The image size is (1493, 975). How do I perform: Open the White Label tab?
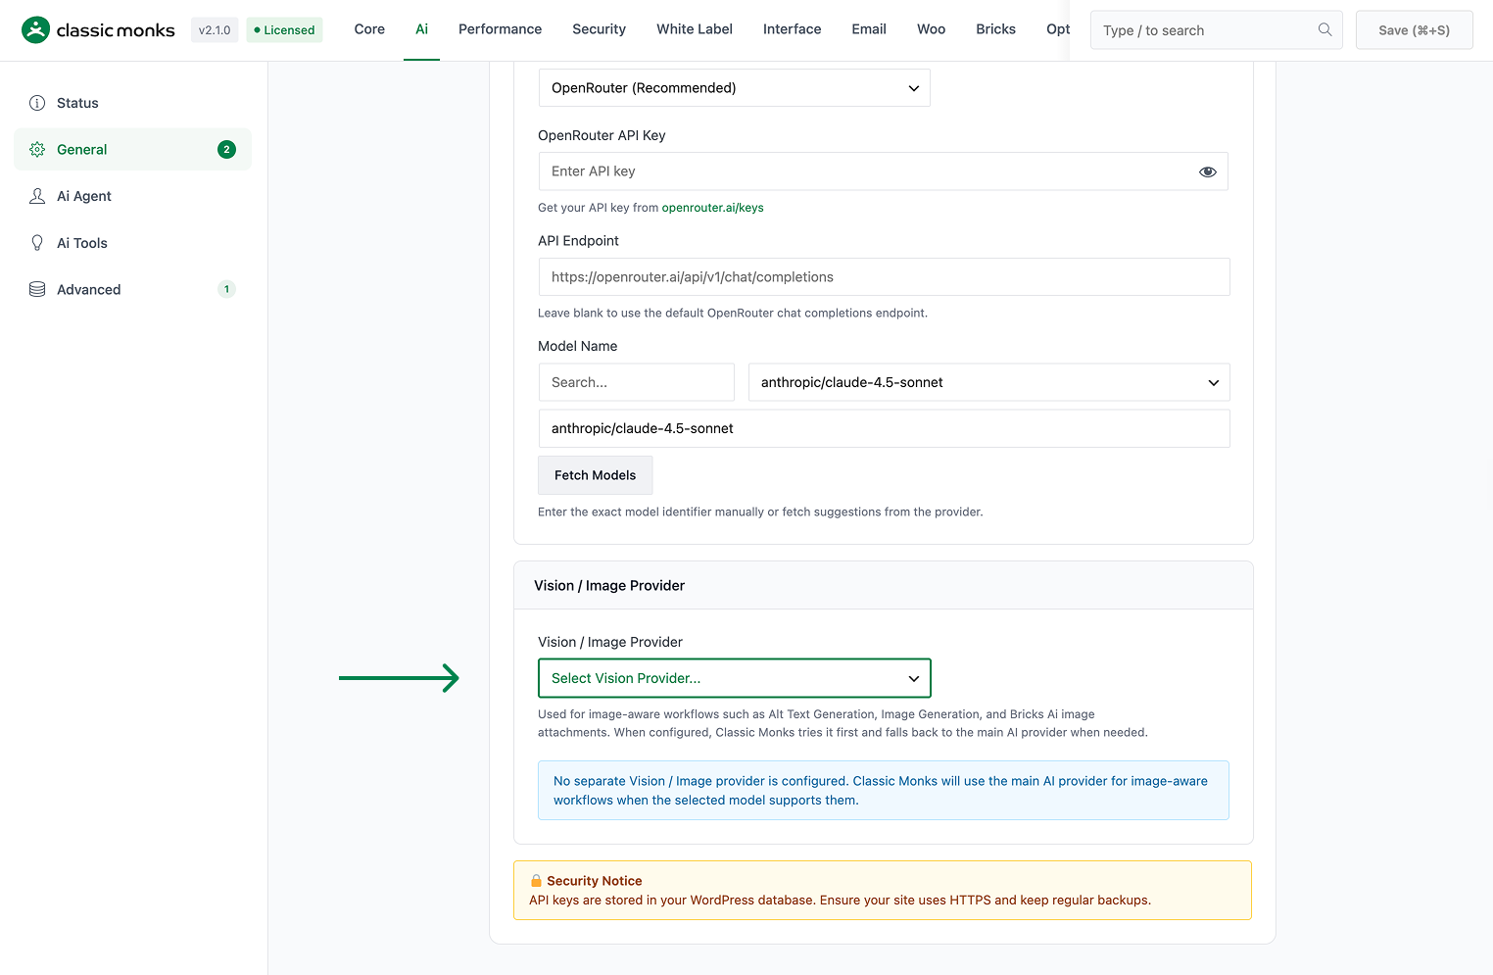click(695, 29)
